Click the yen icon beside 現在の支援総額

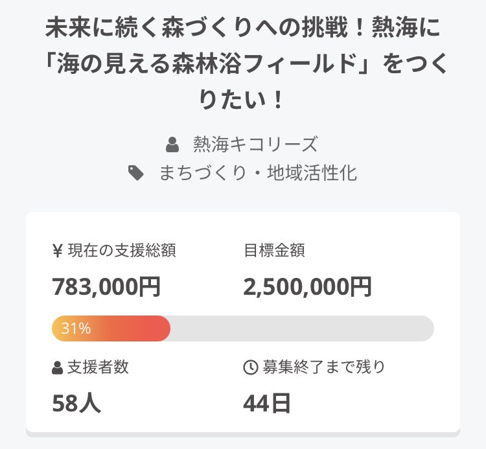pyautogui.click(x=57, y=251)
